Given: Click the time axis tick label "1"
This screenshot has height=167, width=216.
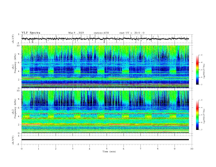Looking at the screenshot, I should click(38, 149).
